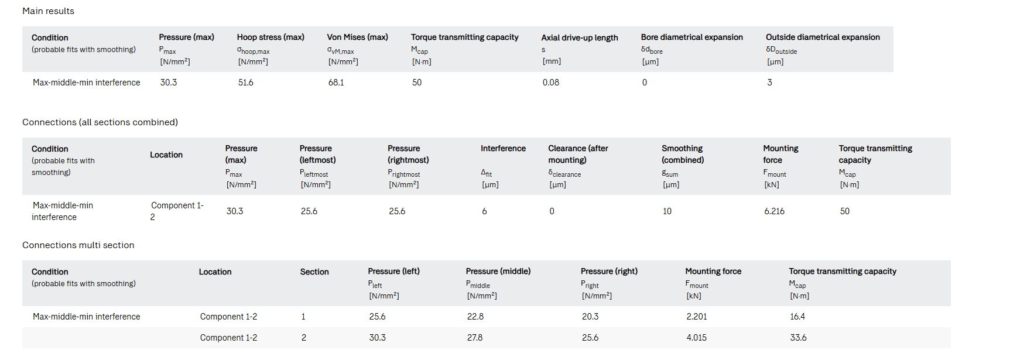Click the Connections multi section heading

[x=78, y=245]
